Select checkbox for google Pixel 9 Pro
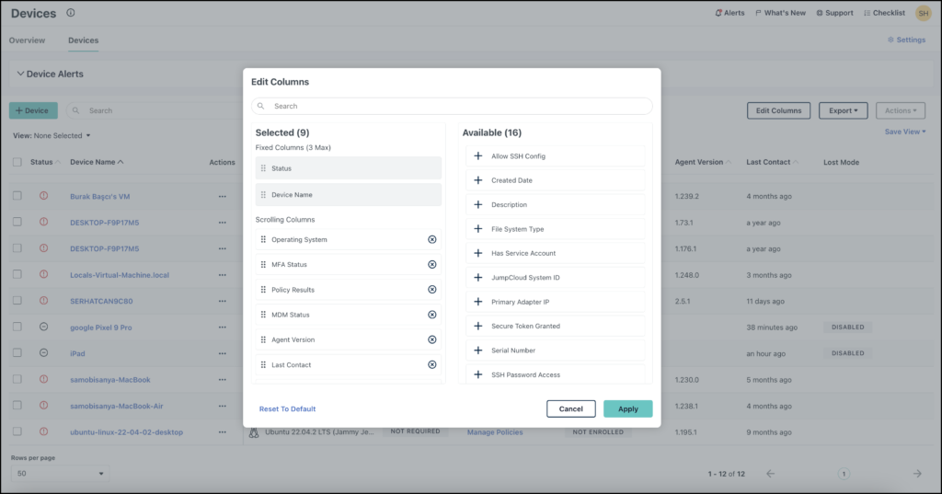The width and height of the screenshot is (942, 494). (x=17, y=327)
